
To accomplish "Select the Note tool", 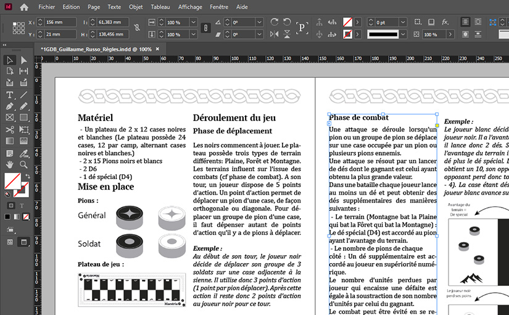I will [9, 153].
